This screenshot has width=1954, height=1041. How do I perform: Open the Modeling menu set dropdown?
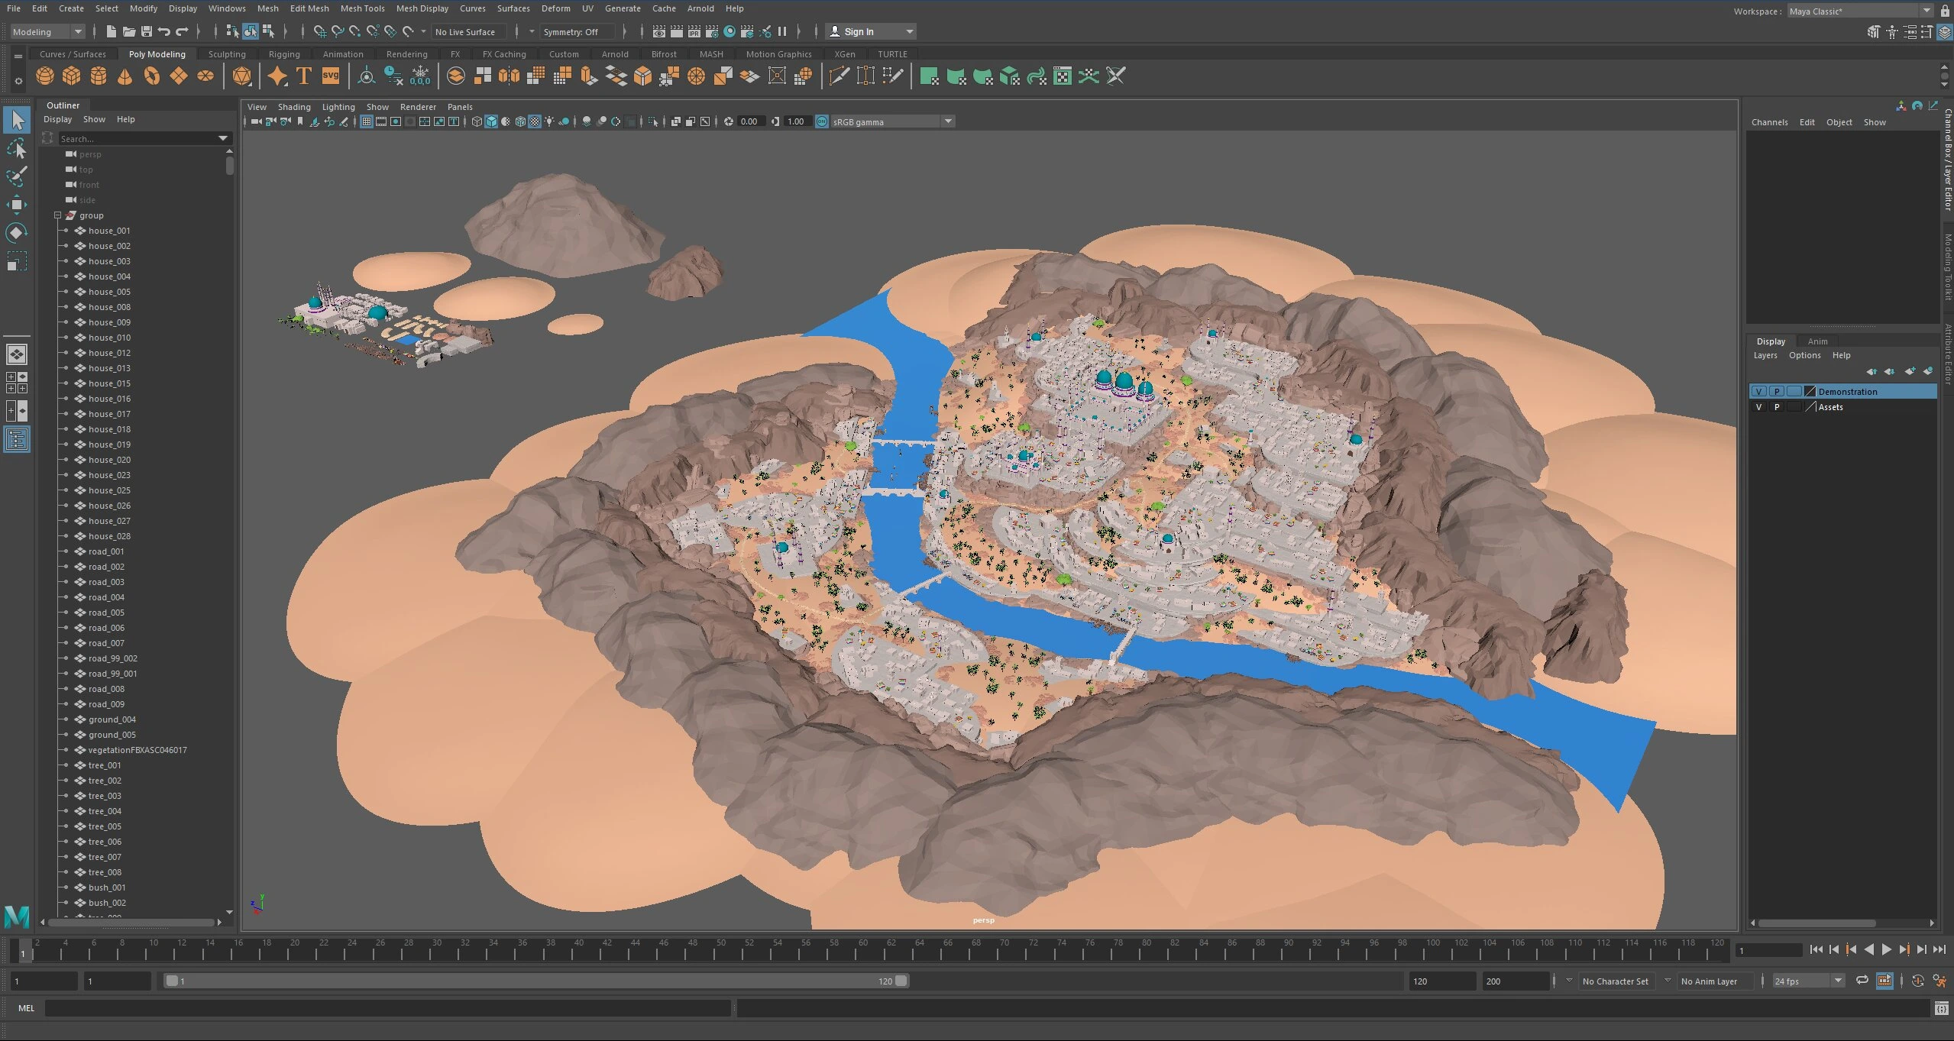tap(47, 31)
